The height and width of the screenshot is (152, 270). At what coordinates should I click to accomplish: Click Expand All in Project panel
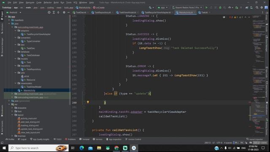click(x=54, y=12)
